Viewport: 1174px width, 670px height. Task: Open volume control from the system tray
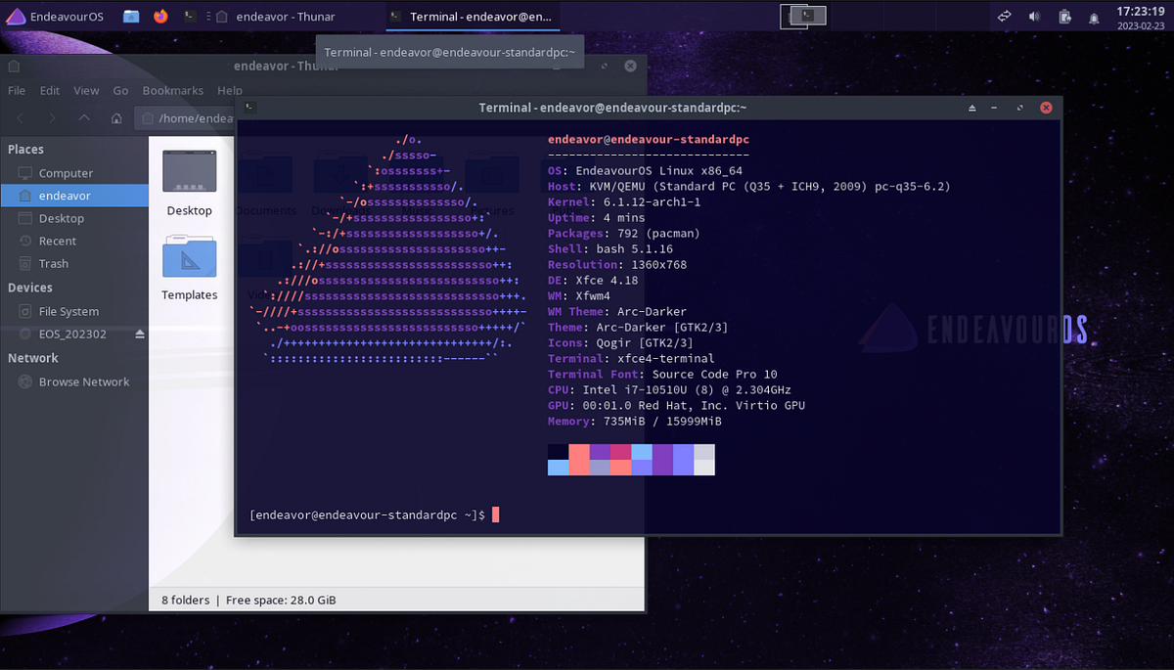(1032, 16)
